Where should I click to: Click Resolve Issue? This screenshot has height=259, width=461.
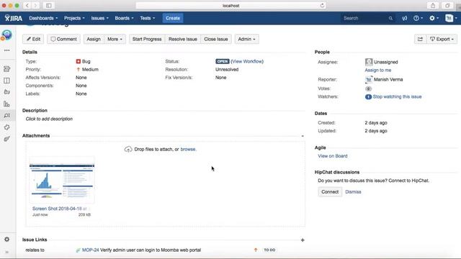(x=183, y=39)
